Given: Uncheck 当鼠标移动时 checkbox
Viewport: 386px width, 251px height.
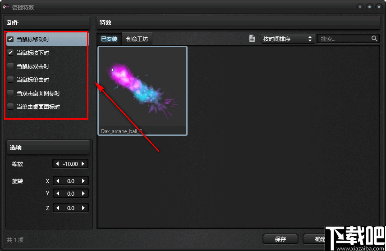Looking at the screenshot, I should tap(10, 39).
